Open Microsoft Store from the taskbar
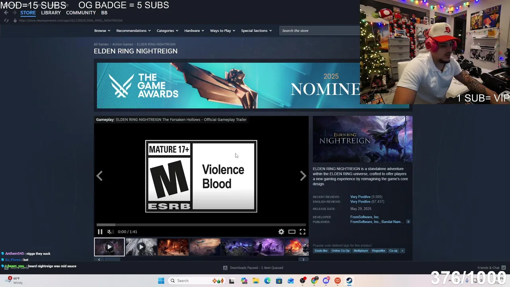Screen dimensions: 510x287 coord(279,281)
